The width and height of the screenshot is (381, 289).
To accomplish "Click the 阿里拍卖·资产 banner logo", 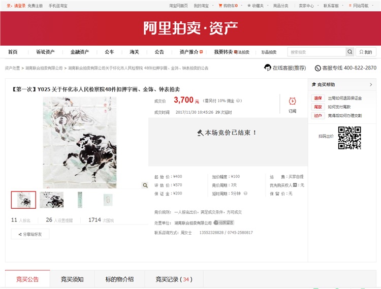I will pos(190,28).
